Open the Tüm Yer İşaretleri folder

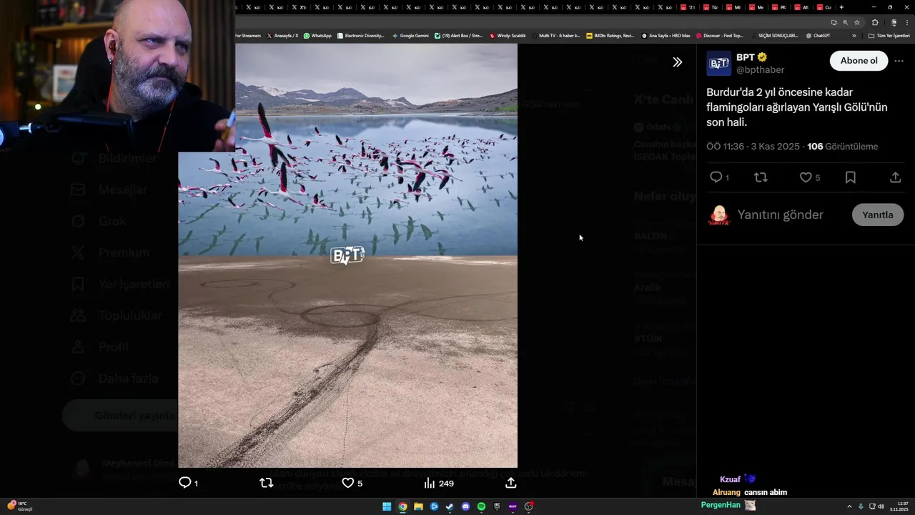(889, 36)
